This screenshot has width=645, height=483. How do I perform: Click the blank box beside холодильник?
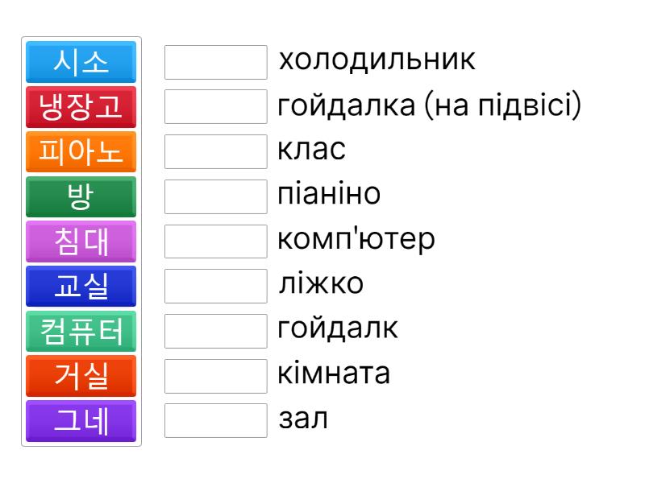[x=215, y=62]
